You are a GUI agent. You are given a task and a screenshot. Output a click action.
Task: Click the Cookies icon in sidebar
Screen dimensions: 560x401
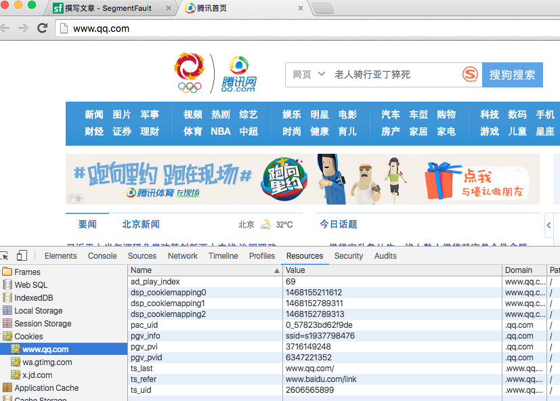coord(7,336)
